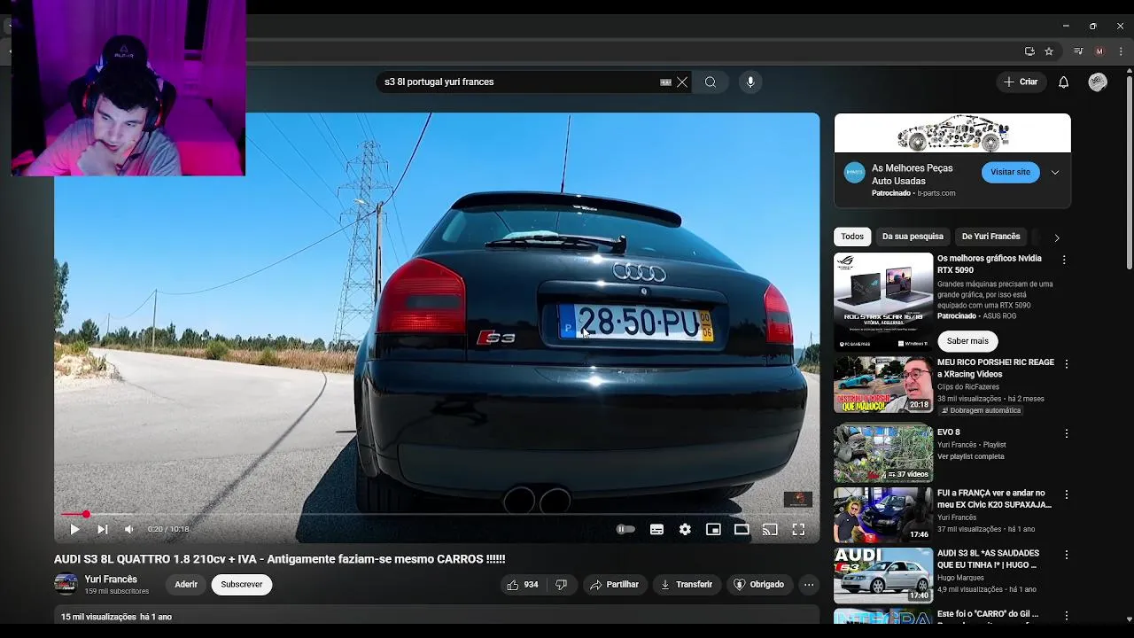Click the video title AUDI S3 8L QUATTRO
1134x638 pixels.
[x=279, y=559]
